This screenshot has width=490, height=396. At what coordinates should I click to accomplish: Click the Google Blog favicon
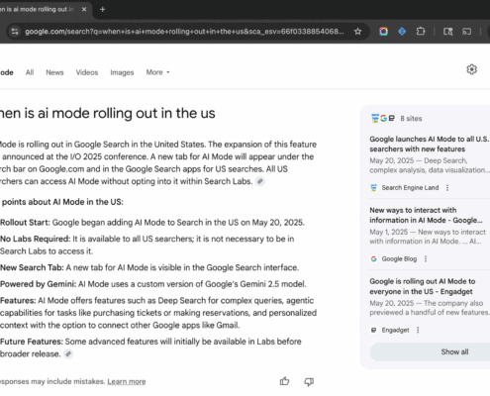374,258
